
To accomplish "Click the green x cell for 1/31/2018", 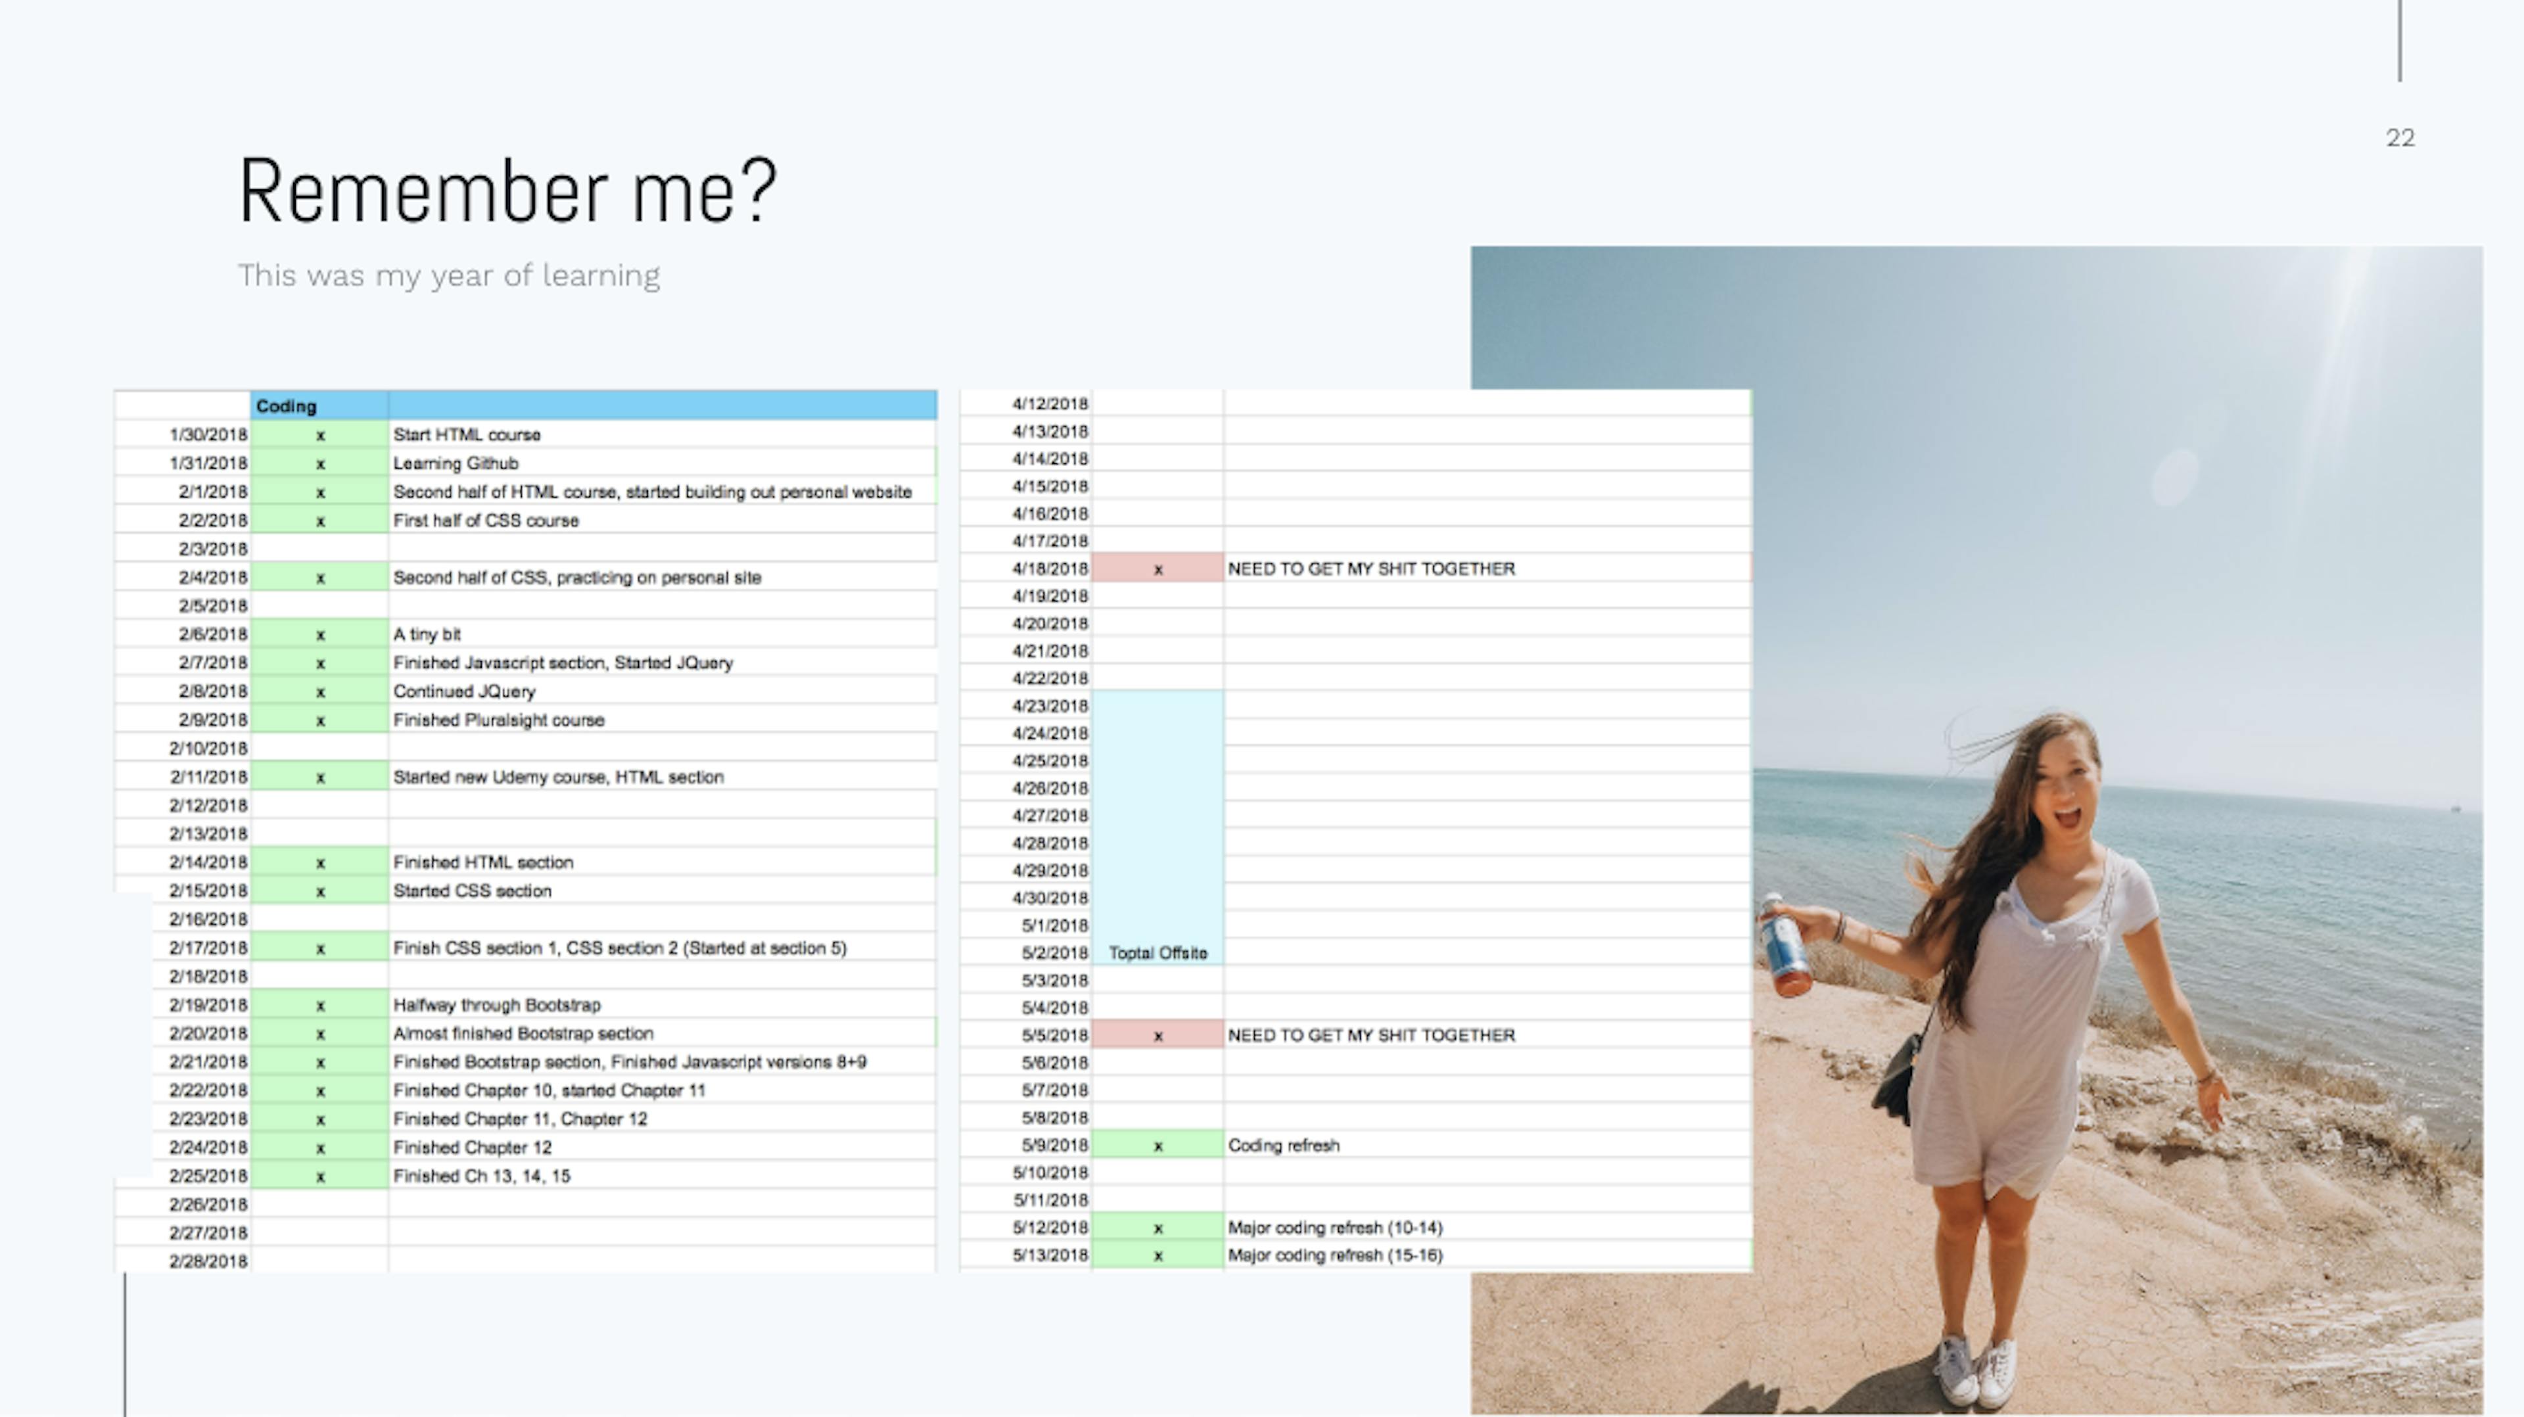I will [319, 463].
